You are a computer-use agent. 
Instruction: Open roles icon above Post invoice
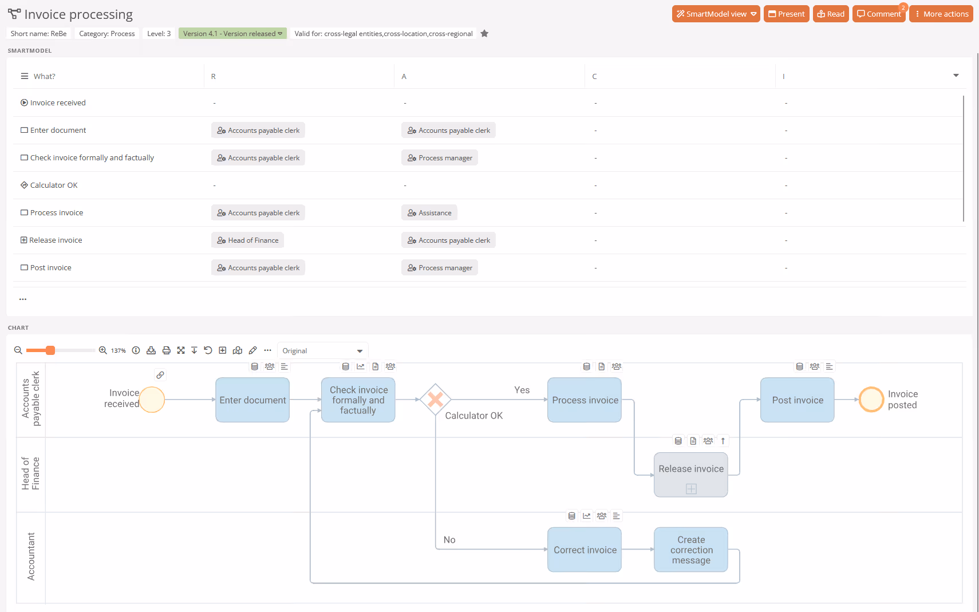(x=815, y=366)
